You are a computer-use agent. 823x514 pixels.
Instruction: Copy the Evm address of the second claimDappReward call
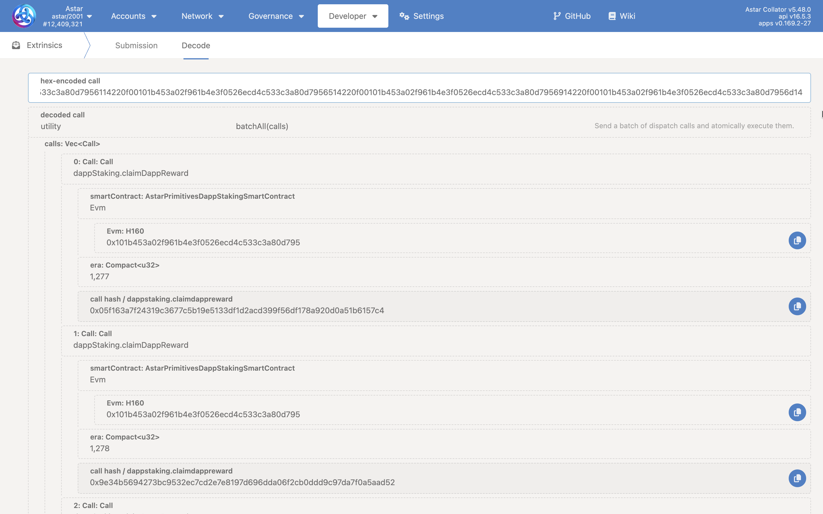pos(798,412)
